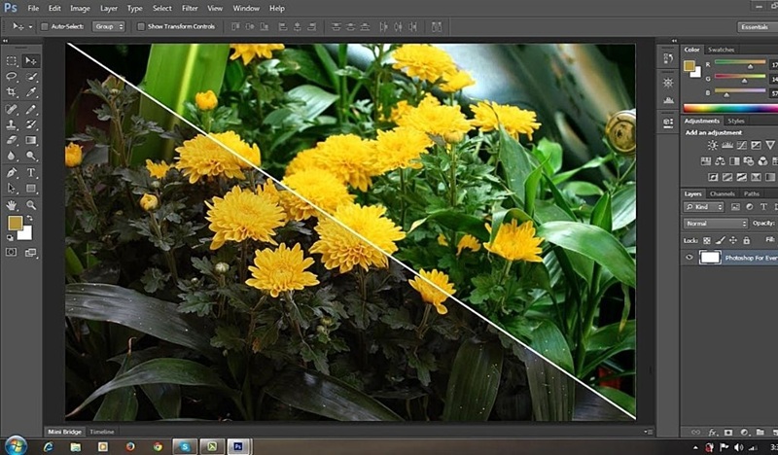Add an Exposure adjustment
Screen dimensions: 778x455
756,145
